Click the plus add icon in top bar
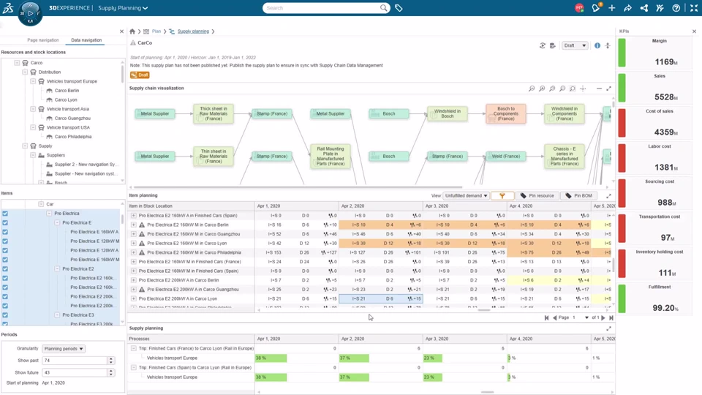Image resolution: width=702 pixels, height=395 pixels. point(611,8)
